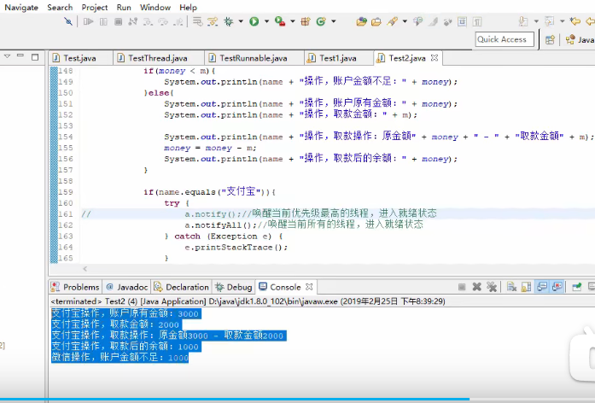Switch to the Test1.java editor tab
Image resolution: width=595 pixels, height=403 pixels.
(338, 58)
